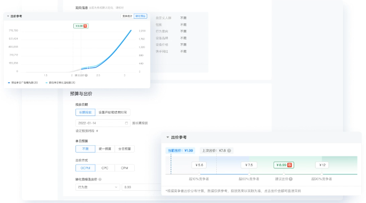
Task: Choose OCPM bidding method
Action: tap(85, 168)
